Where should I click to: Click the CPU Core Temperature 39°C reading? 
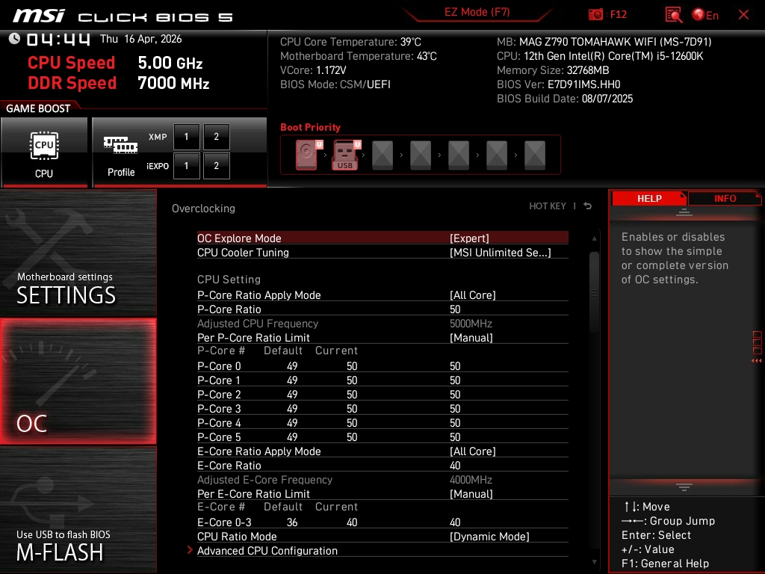pyautogui.click(x=350, y=42)
